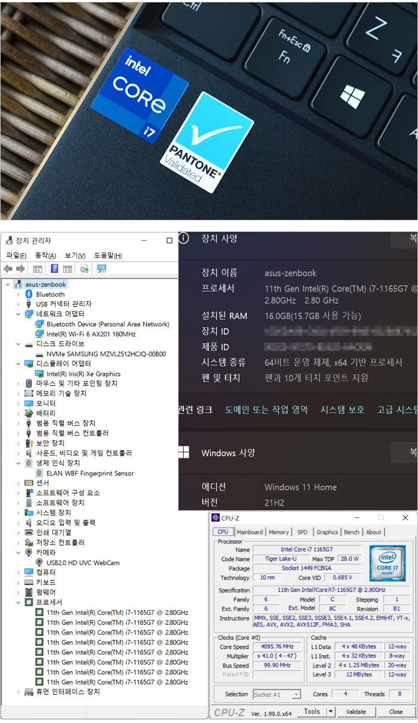Image resolution: width=418 pixels, height=723 pixels.
Task: Expand the USB 커넥터 관리자 node
Action: click(x=19, y=304)
